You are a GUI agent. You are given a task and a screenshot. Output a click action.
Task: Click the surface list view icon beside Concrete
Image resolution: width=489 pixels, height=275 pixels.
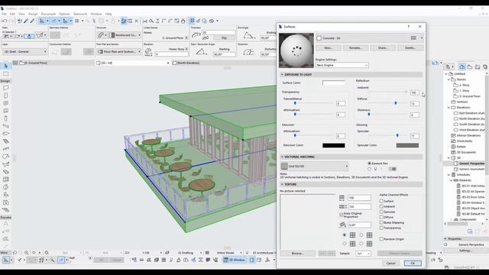click(413, 38)
